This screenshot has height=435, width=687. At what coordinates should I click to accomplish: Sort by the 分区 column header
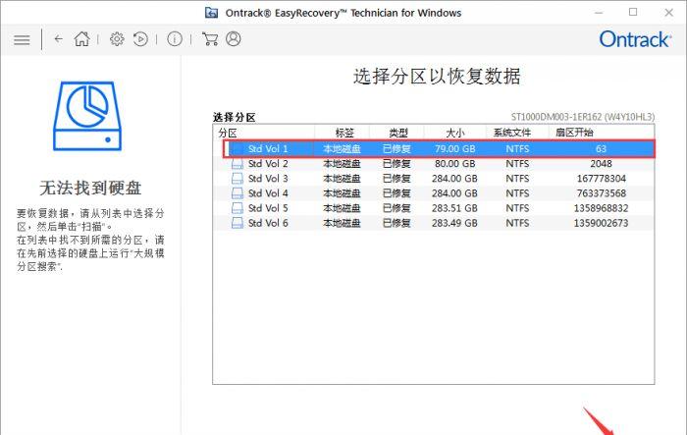click(264, 133)
